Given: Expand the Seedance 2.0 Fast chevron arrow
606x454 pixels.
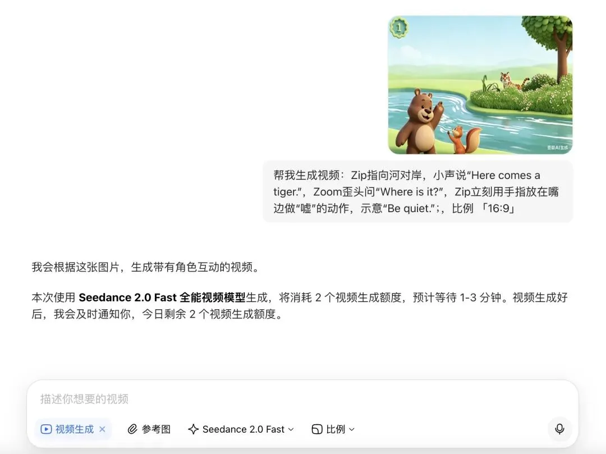Looking at the screenshot, I should point(291,429).
